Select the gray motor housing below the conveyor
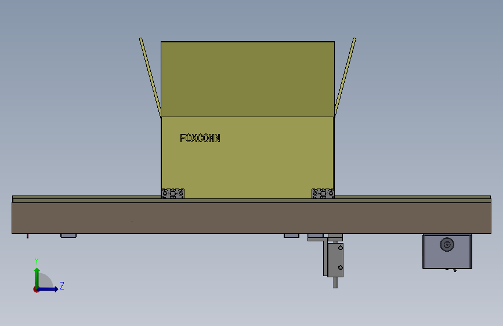 pos(447,252)
